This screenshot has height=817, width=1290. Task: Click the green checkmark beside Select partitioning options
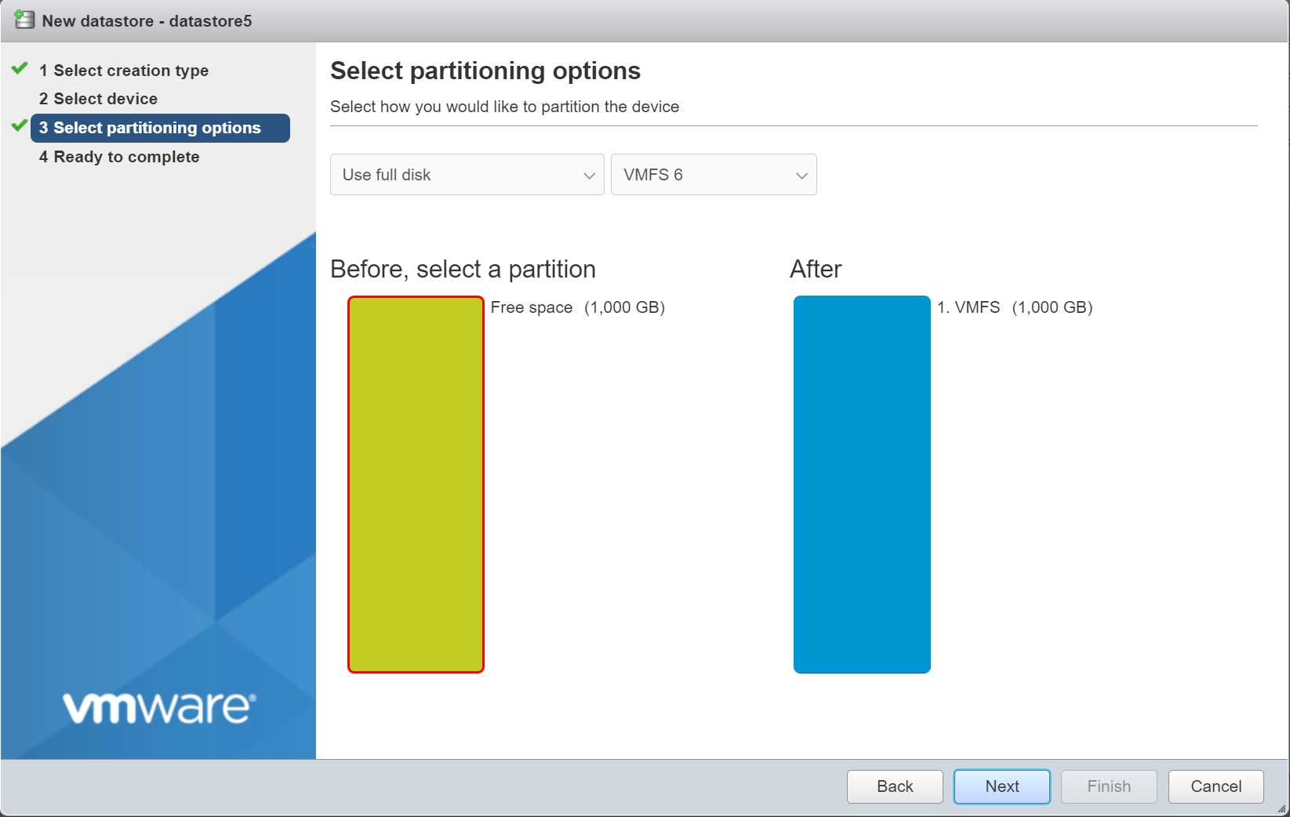coord(20,126)
